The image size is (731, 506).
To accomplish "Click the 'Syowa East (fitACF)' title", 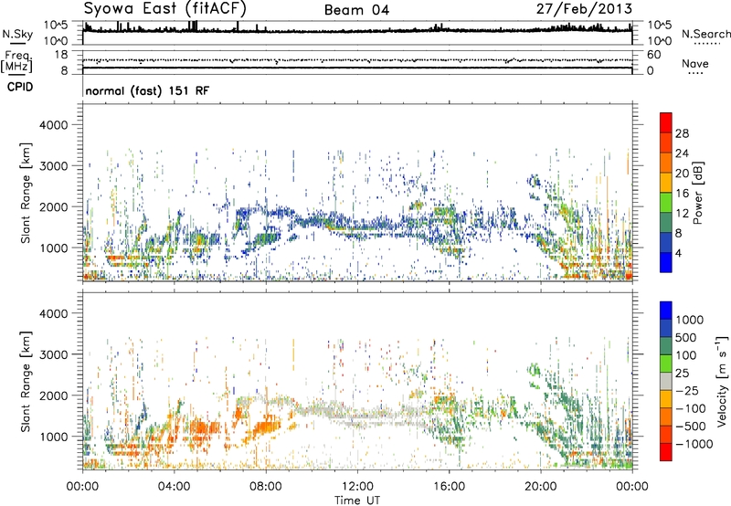I will point(164,8).
